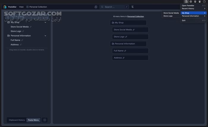Click the user account icon in macOS menu bar
Viewport: 208px width, 127px height.
pos(195,2)
